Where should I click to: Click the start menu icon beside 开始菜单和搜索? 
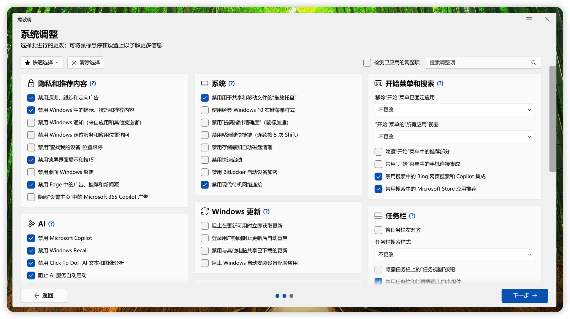tap(378, 83)
